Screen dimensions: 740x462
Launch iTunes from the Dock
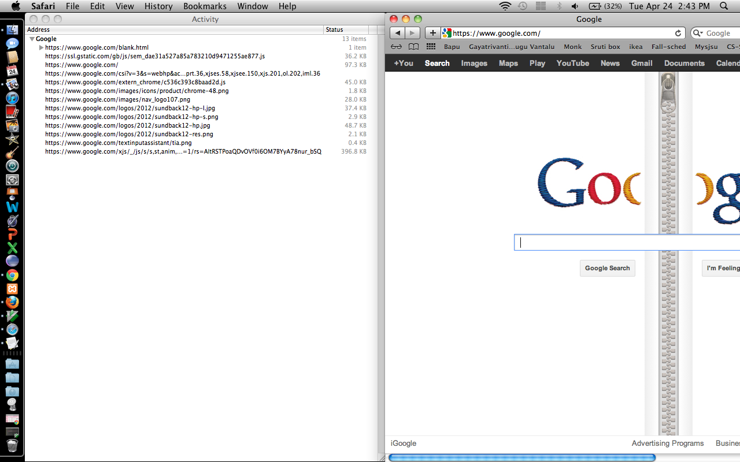[12, 98]
